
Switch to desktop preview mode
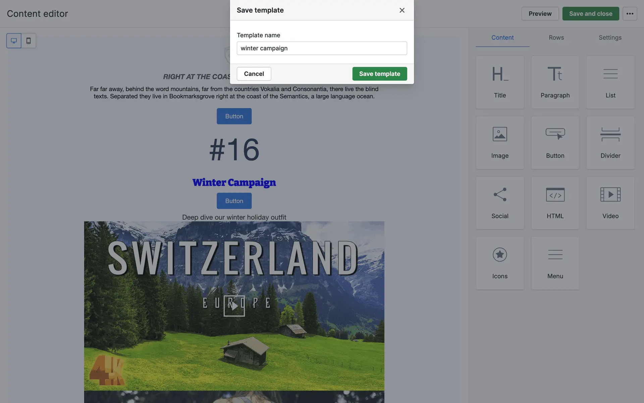(x=14, y=41)
